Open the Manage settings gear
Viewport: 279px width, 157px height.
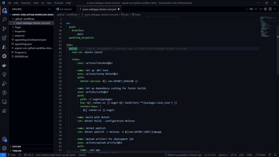point(4,148)
